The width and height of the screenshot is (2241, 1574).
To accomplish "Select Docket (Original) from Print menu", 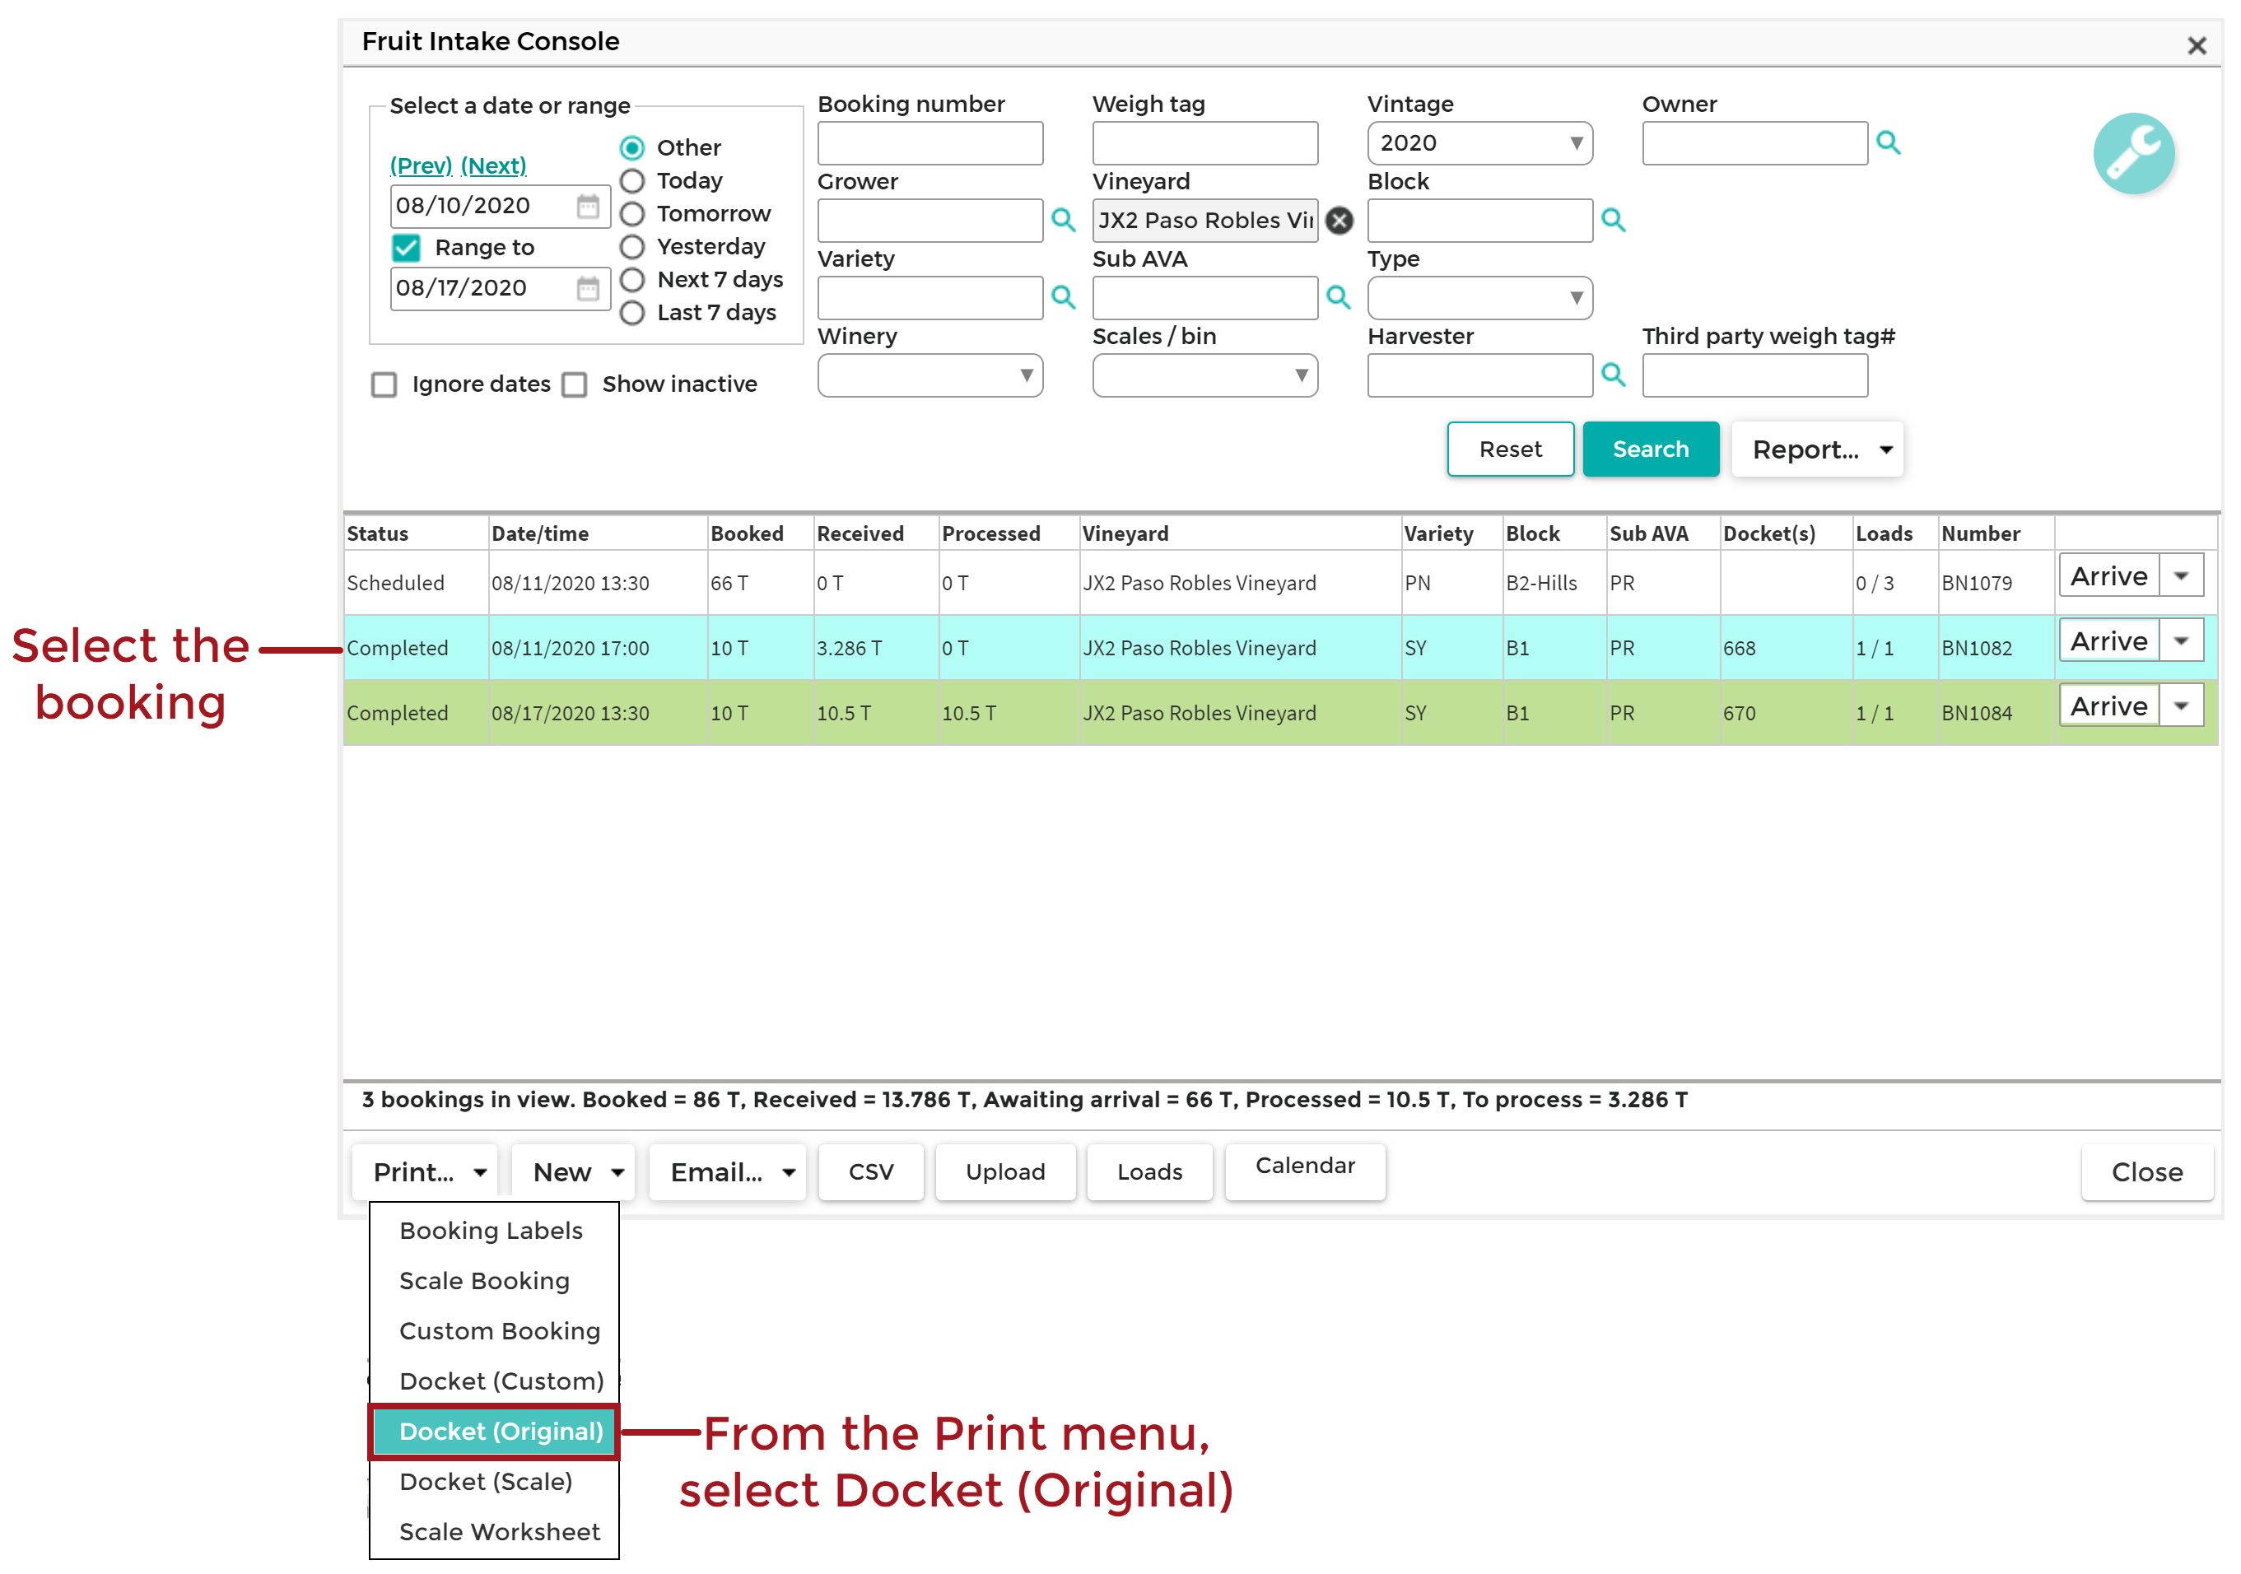I will coord(494,1431).
